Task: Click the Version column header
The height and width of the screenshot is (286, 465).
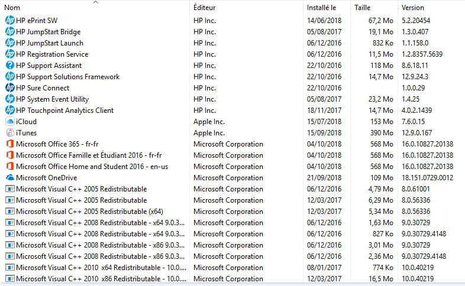Action: (413, 8)
